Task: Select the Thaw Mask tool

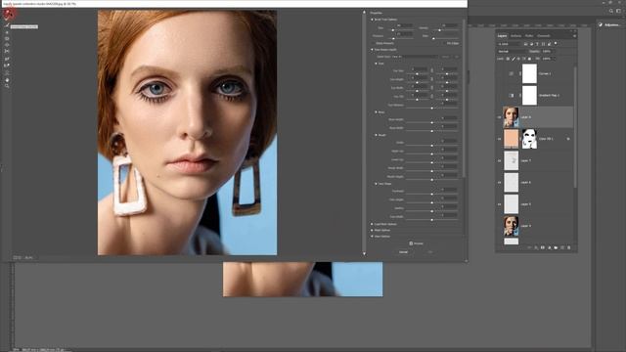Action: [7, 66]
